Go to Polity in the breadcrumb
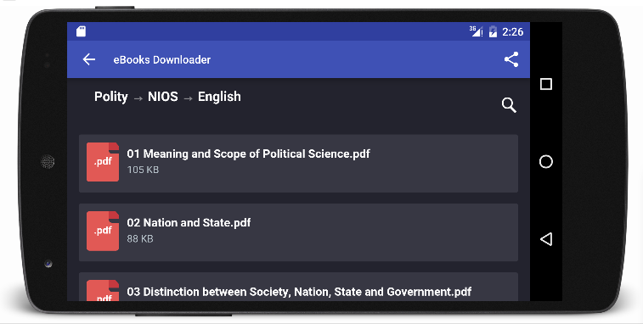The width and height of the screenshot is (643, 324). click(111, 97)
